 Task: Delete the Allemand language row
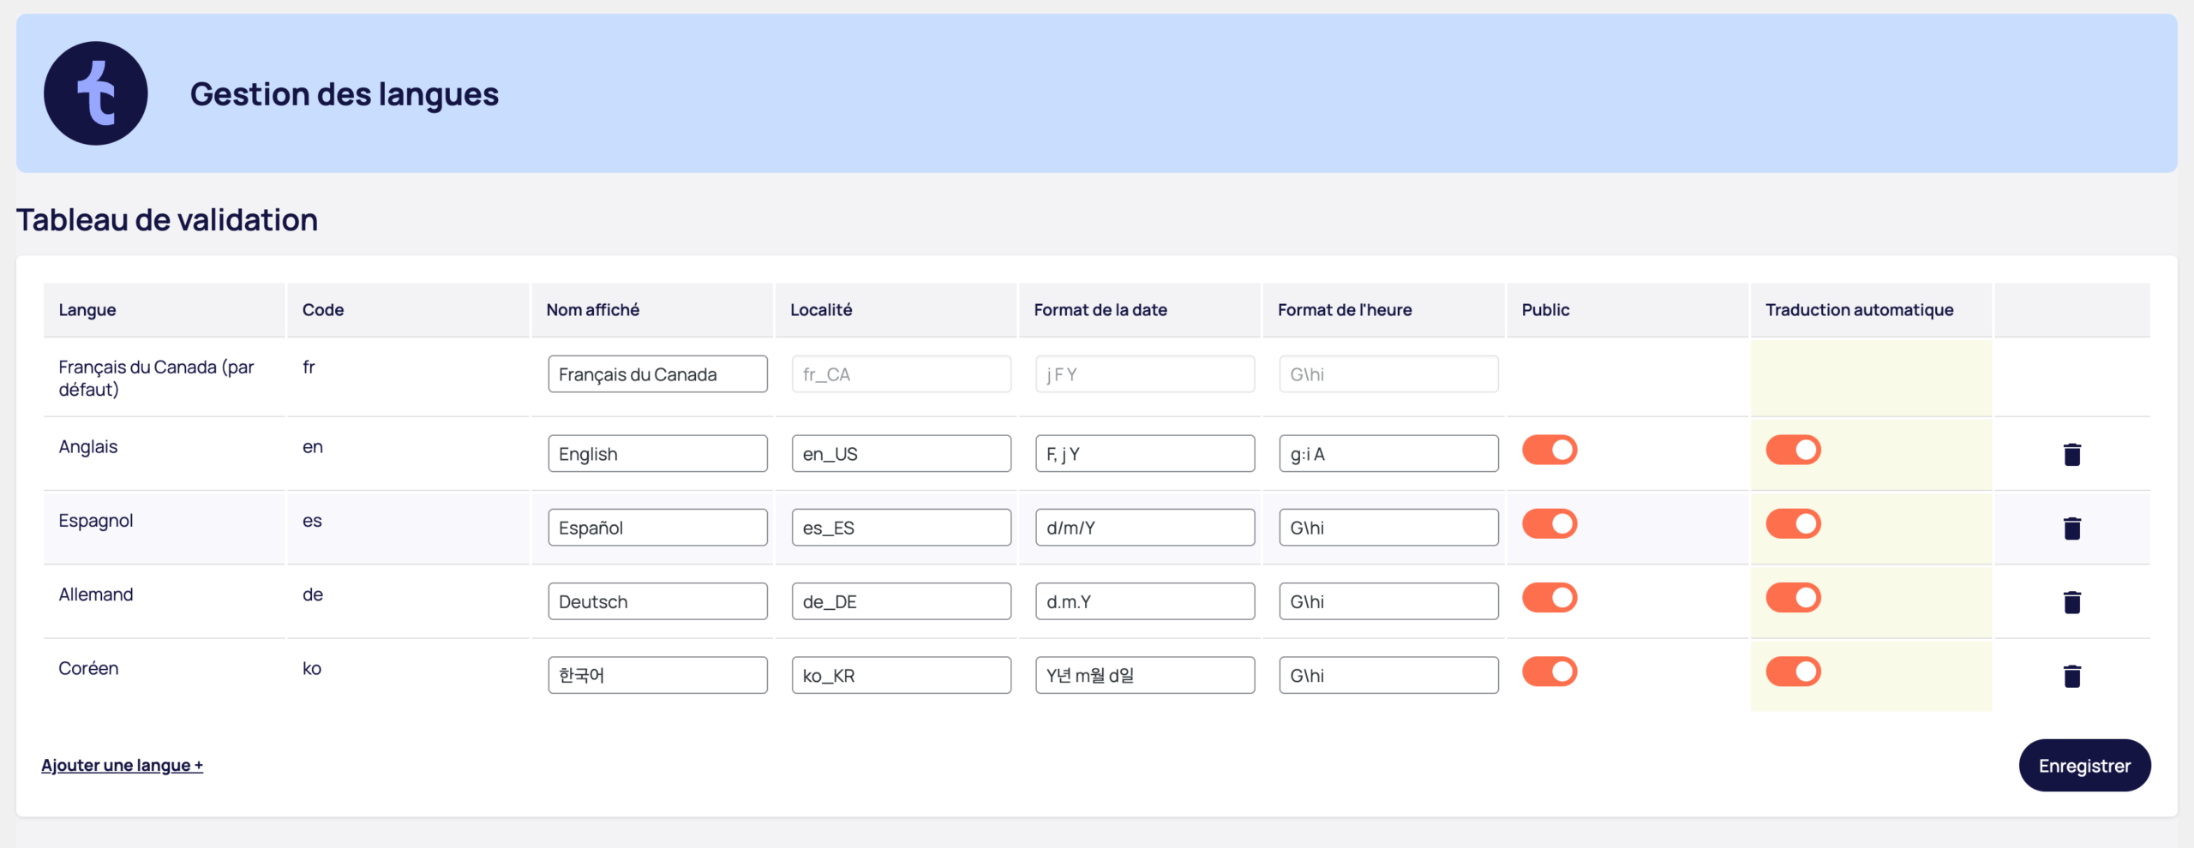coord(2073,602)
